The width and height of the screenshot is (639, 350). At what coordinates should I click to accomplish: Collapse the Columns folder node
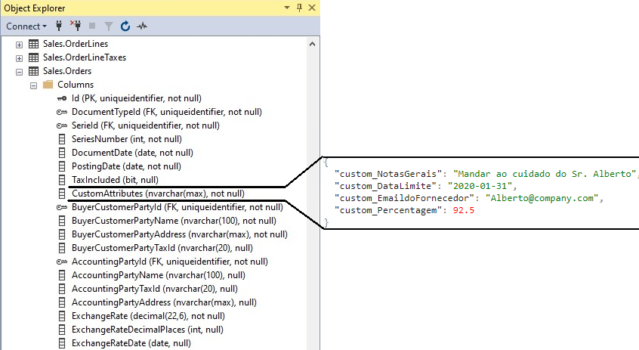(33, 85)
